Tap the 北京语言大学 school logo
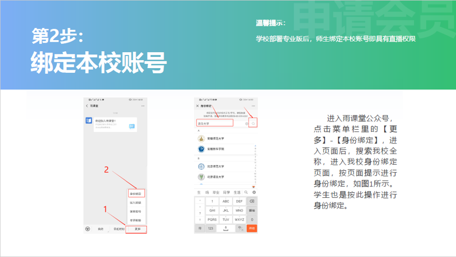Viewport: 456px width, 257px height. click(201, 177)
